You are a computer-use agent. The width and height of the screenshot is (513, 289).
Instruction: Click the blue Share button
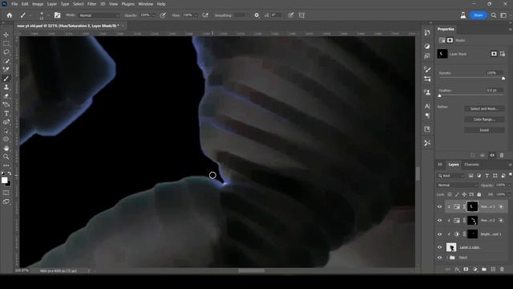click(478, 15)
